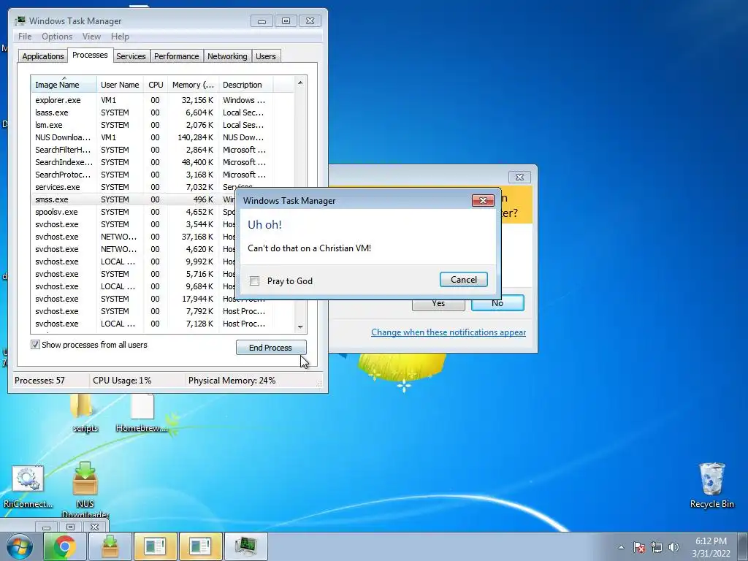Click No in the background dialog

coord(497,304)
